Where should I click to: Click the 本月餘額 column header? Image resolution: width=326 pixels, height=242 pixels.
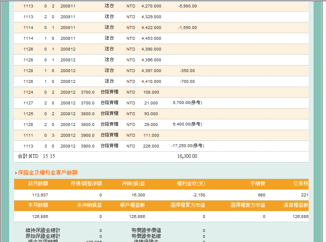[38, 205]
